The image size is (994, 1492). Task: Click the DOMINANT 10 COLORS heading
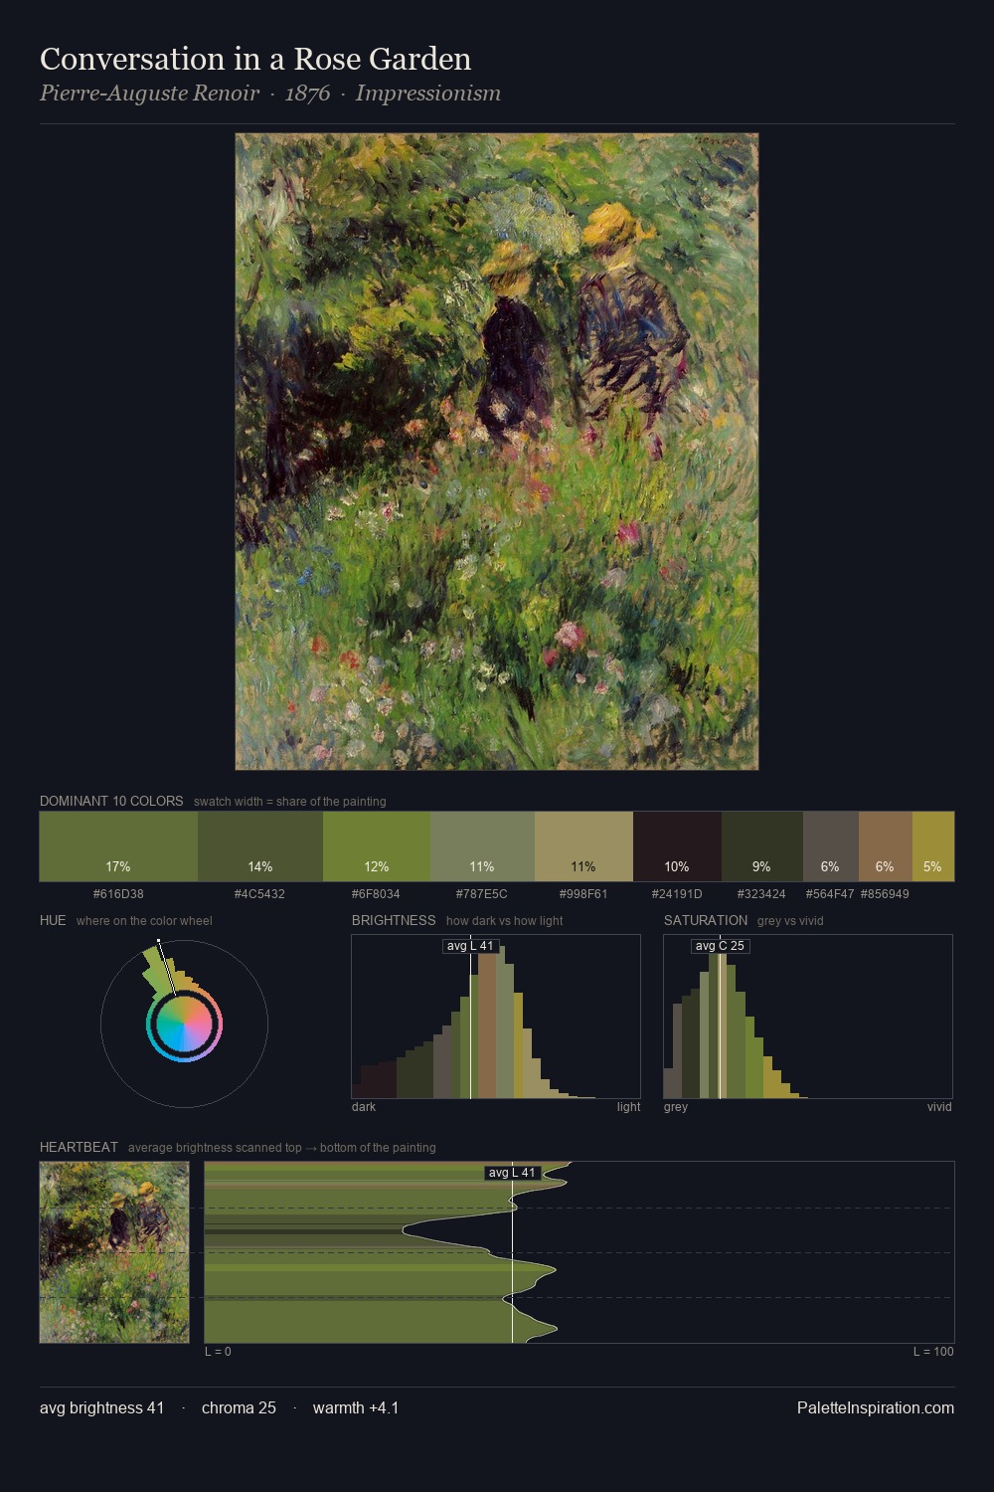click(x=111, y=801)
